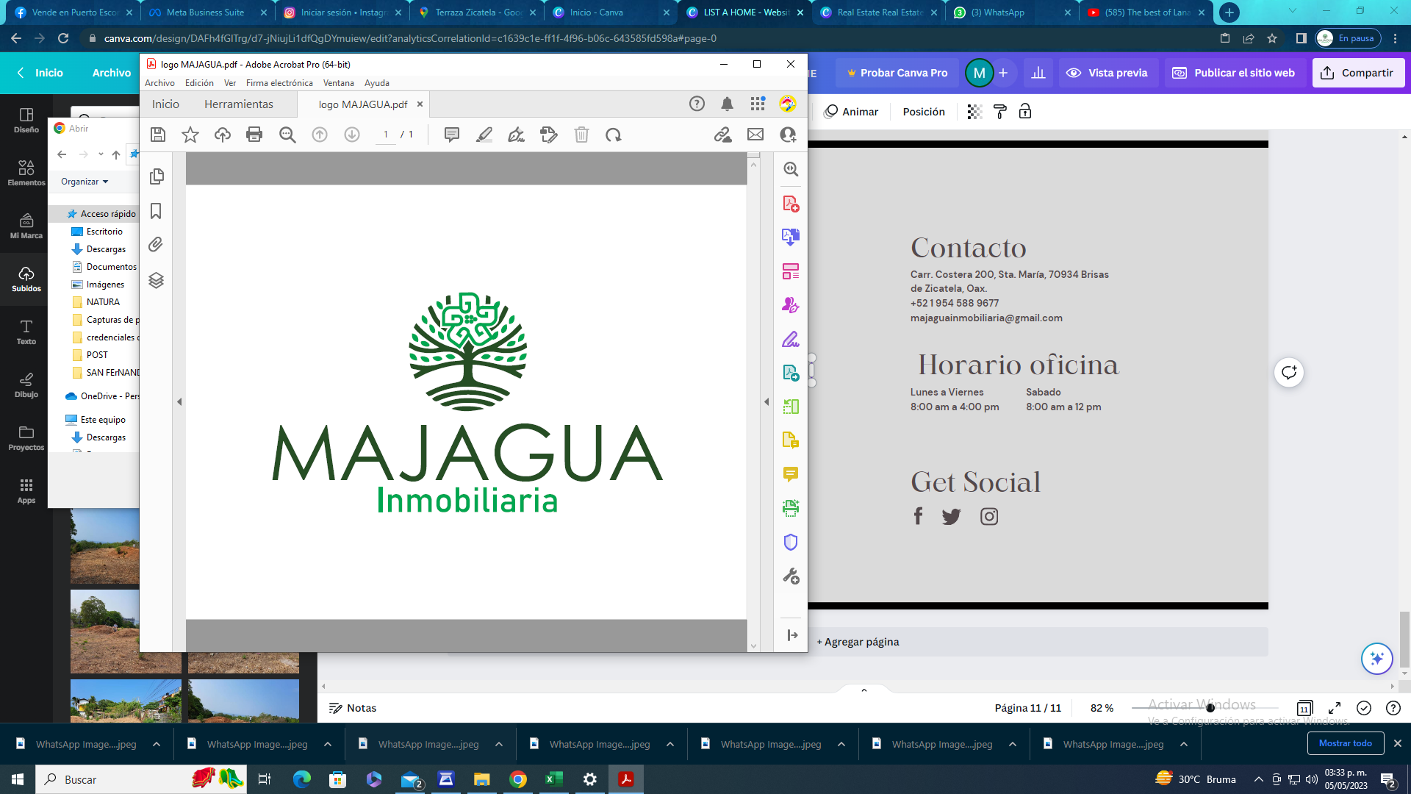Image resolution: width=1411 pixels, height=794 pixels.
Task: Open layers panel in Acrobat left sidebar
Action: pyautogui.click(x=156, y=280)
